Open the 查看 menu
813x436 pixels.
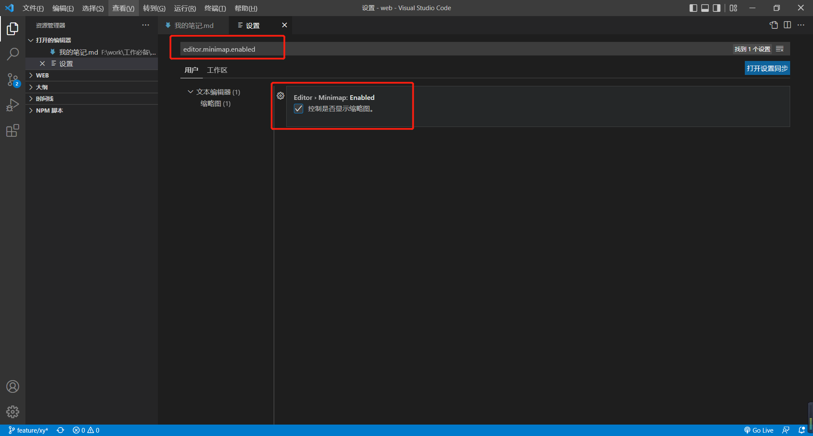pyautogui.click(x=123, y=8)
